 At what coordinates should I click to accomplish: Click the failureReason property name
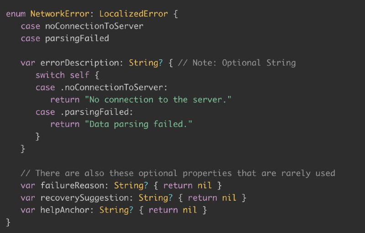pyautogui.click(x=72, y=186)
